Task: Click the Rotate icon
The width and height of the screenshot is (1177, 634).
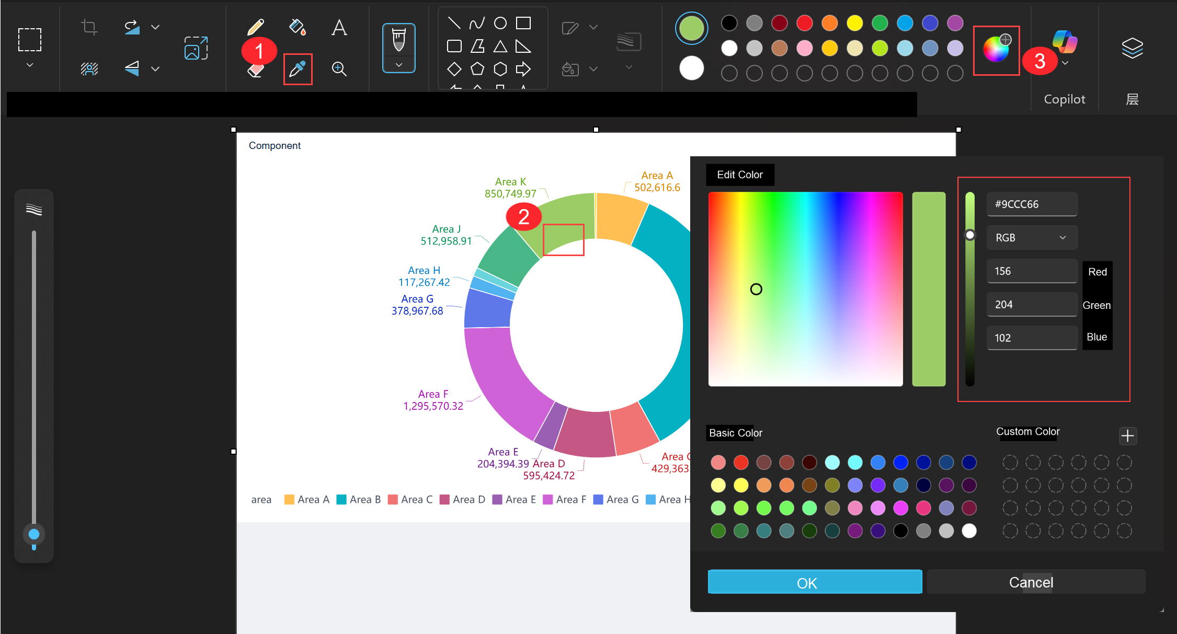Action: [x=132, y=27]
